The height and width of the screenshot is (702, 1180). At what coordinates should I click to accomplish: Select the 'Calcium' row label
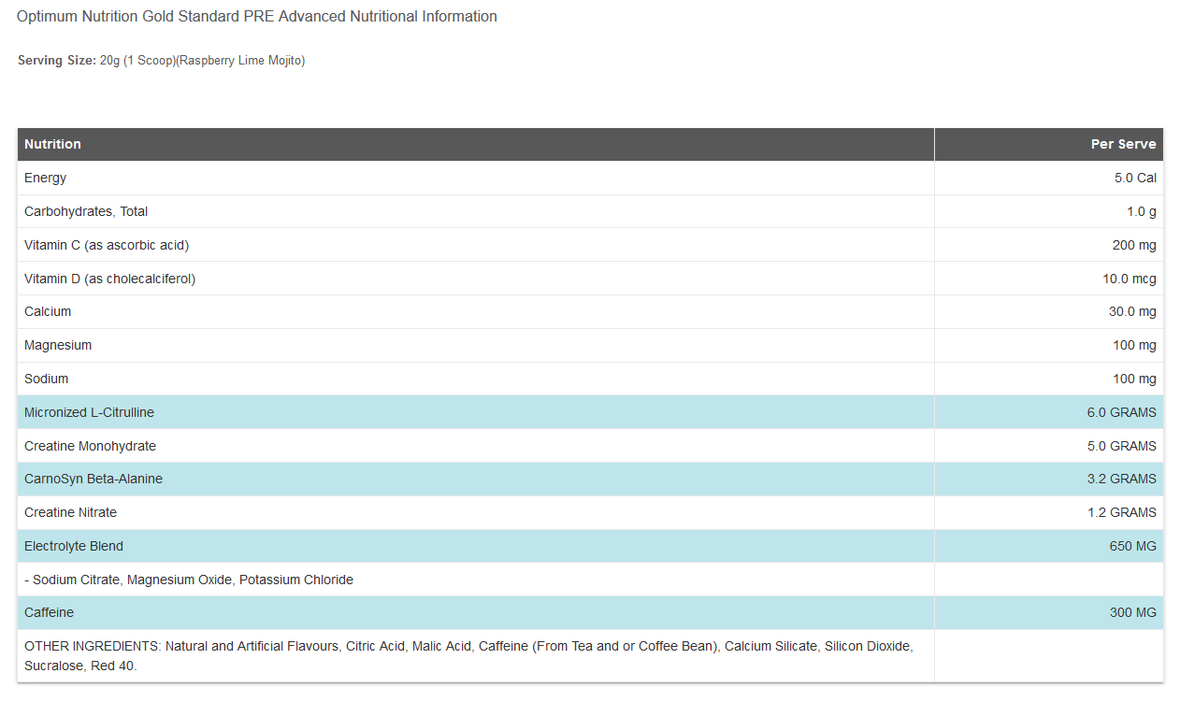tap(48, 311)
